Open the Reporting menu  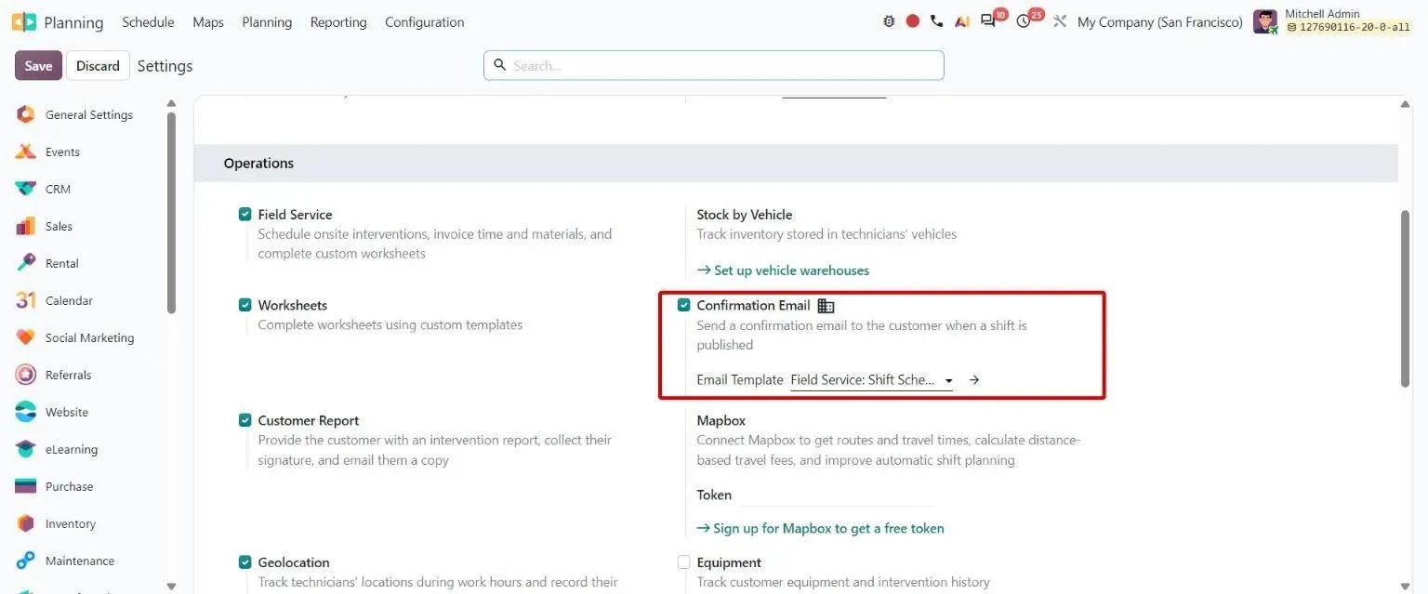pos(338,21)
